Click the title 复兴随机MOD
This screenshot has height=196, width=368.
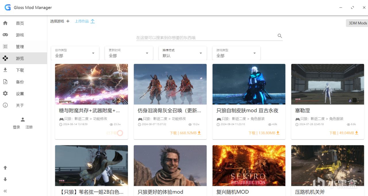(x=233, y=192)
